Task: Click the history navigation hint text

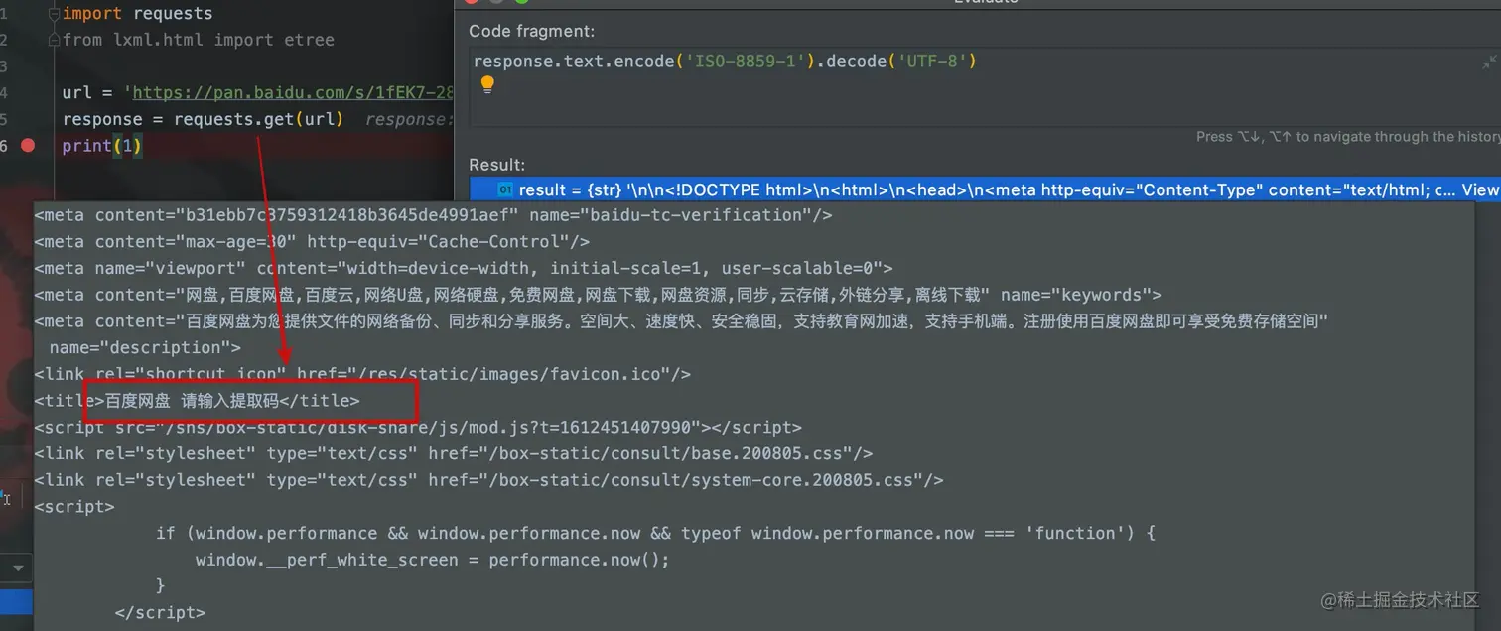Action: click(x=1348, y=137)
